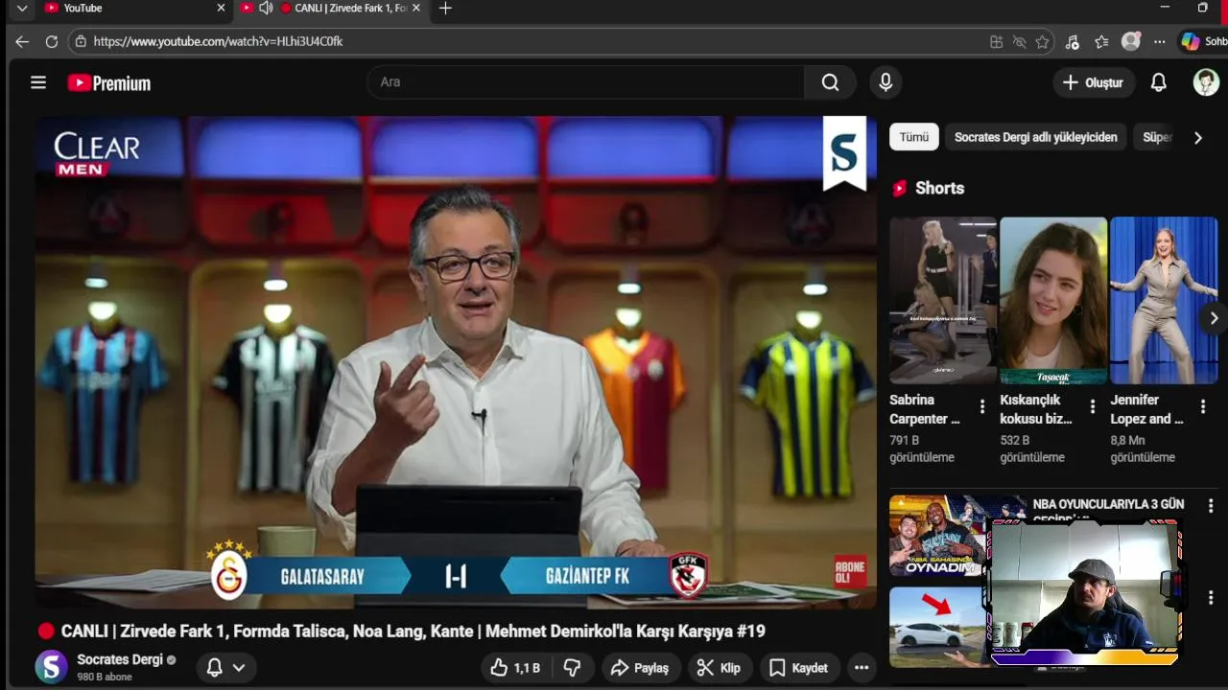Click the tracking prevention eye icon
This screenshot has width=1228, height=690.
pyautogui.click(x=1019, y=41)
